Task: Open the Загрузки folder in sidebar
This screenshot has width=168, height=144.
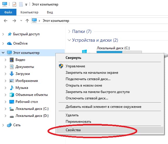Action: point(23,74)
